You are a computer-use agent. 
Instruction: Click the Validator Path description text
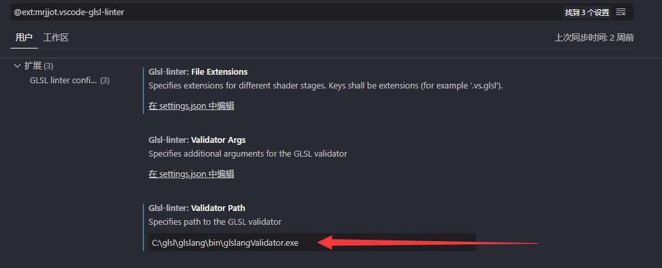click(x=215, y=222)
